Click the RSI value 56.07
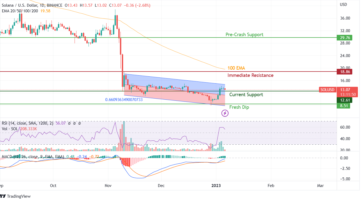This screenshot has width=363, height=202. pyautogui.click(x=61, y=123)
